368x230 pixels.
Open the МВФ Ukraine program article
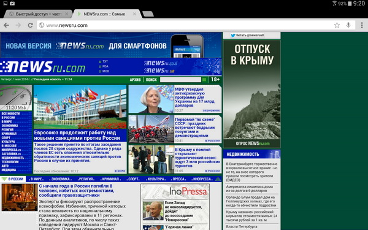[194, 97]
